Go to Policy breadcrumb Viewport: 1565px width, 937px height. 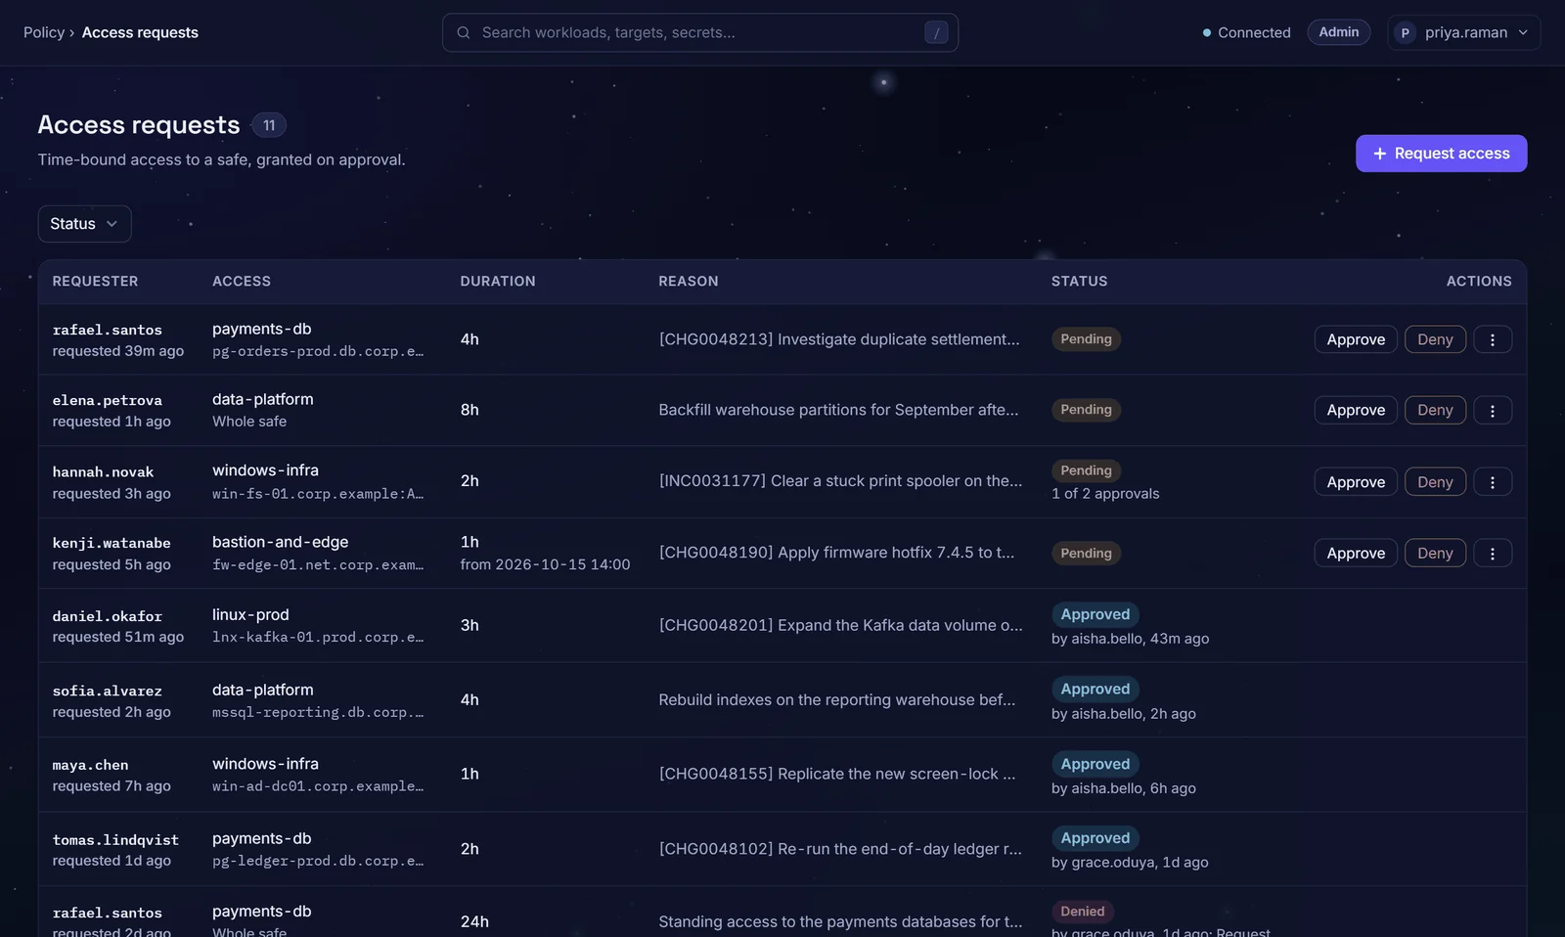(44, 32)
